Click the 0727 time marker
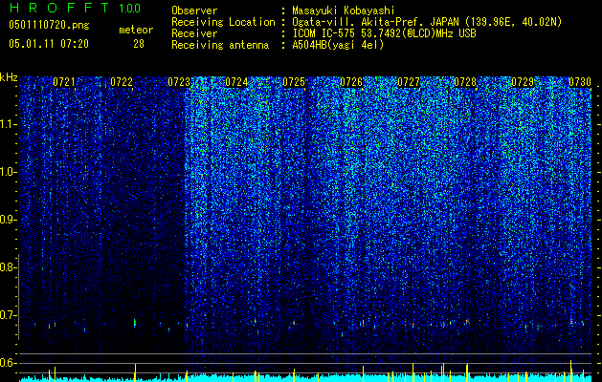602x382 pixels. pos(409,82)
